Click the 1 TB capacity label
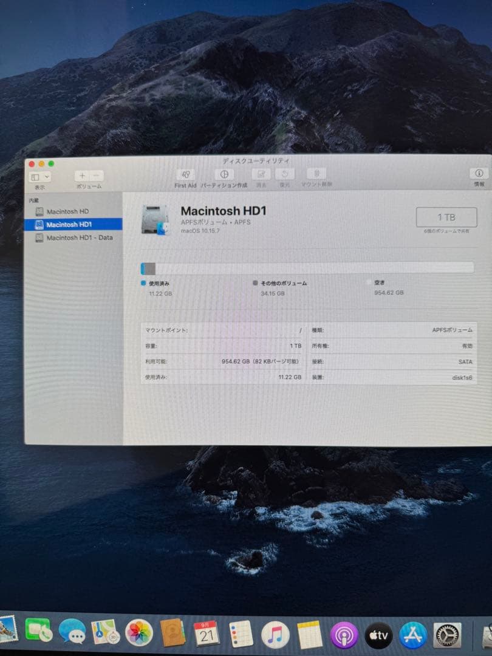 (x=446, y=217)
